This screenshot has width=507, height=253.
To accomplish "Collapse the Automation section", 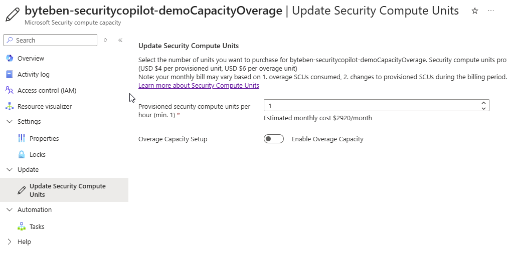I will pyautogui.click(x=9, y=210).
